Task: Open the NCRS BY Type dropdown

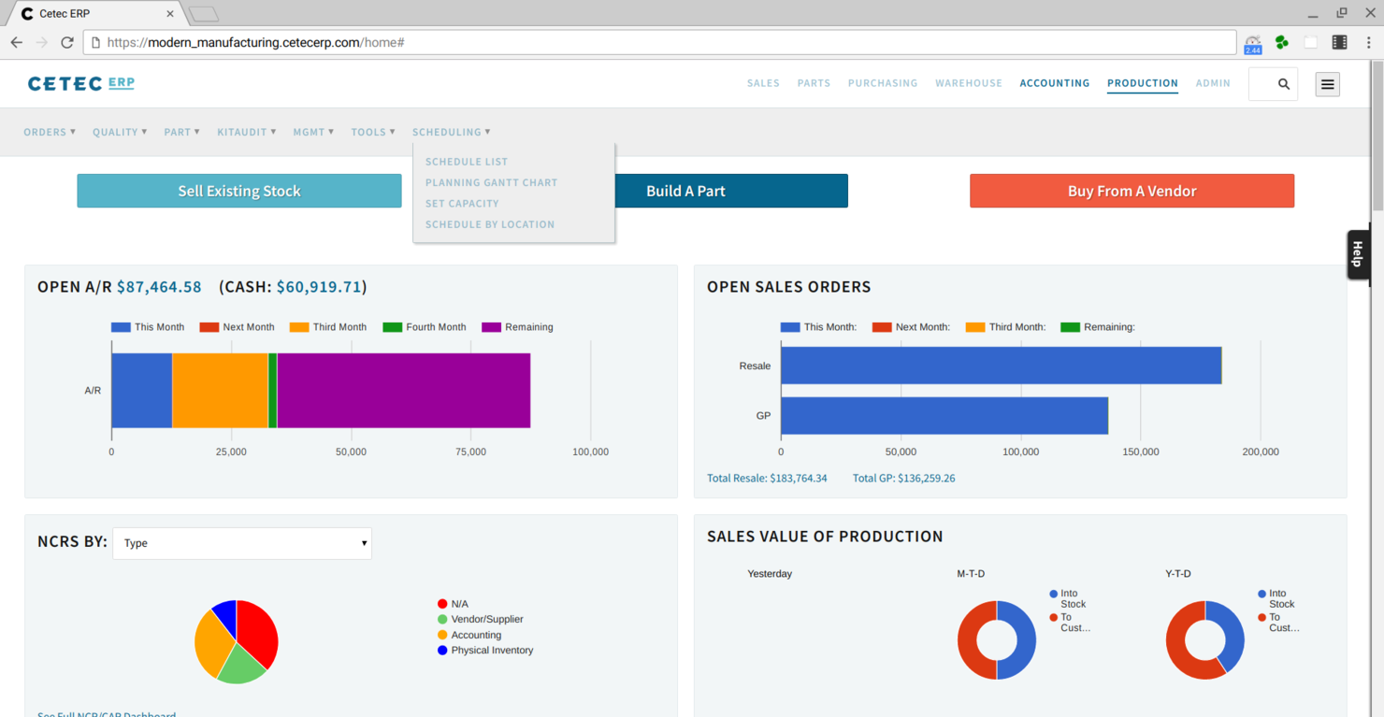Action: pyautogui.click(x=241, y=543)
